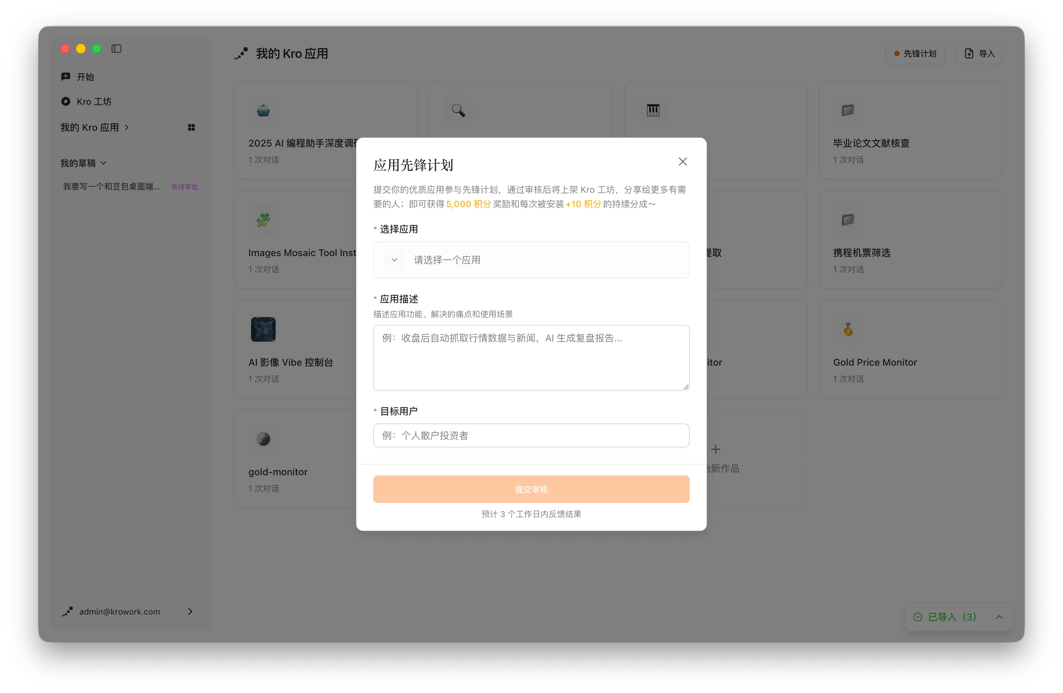1063x693 pixels.
Task: Click the chevron next to 我的 Kro 应用
Action: click(127, 127)
